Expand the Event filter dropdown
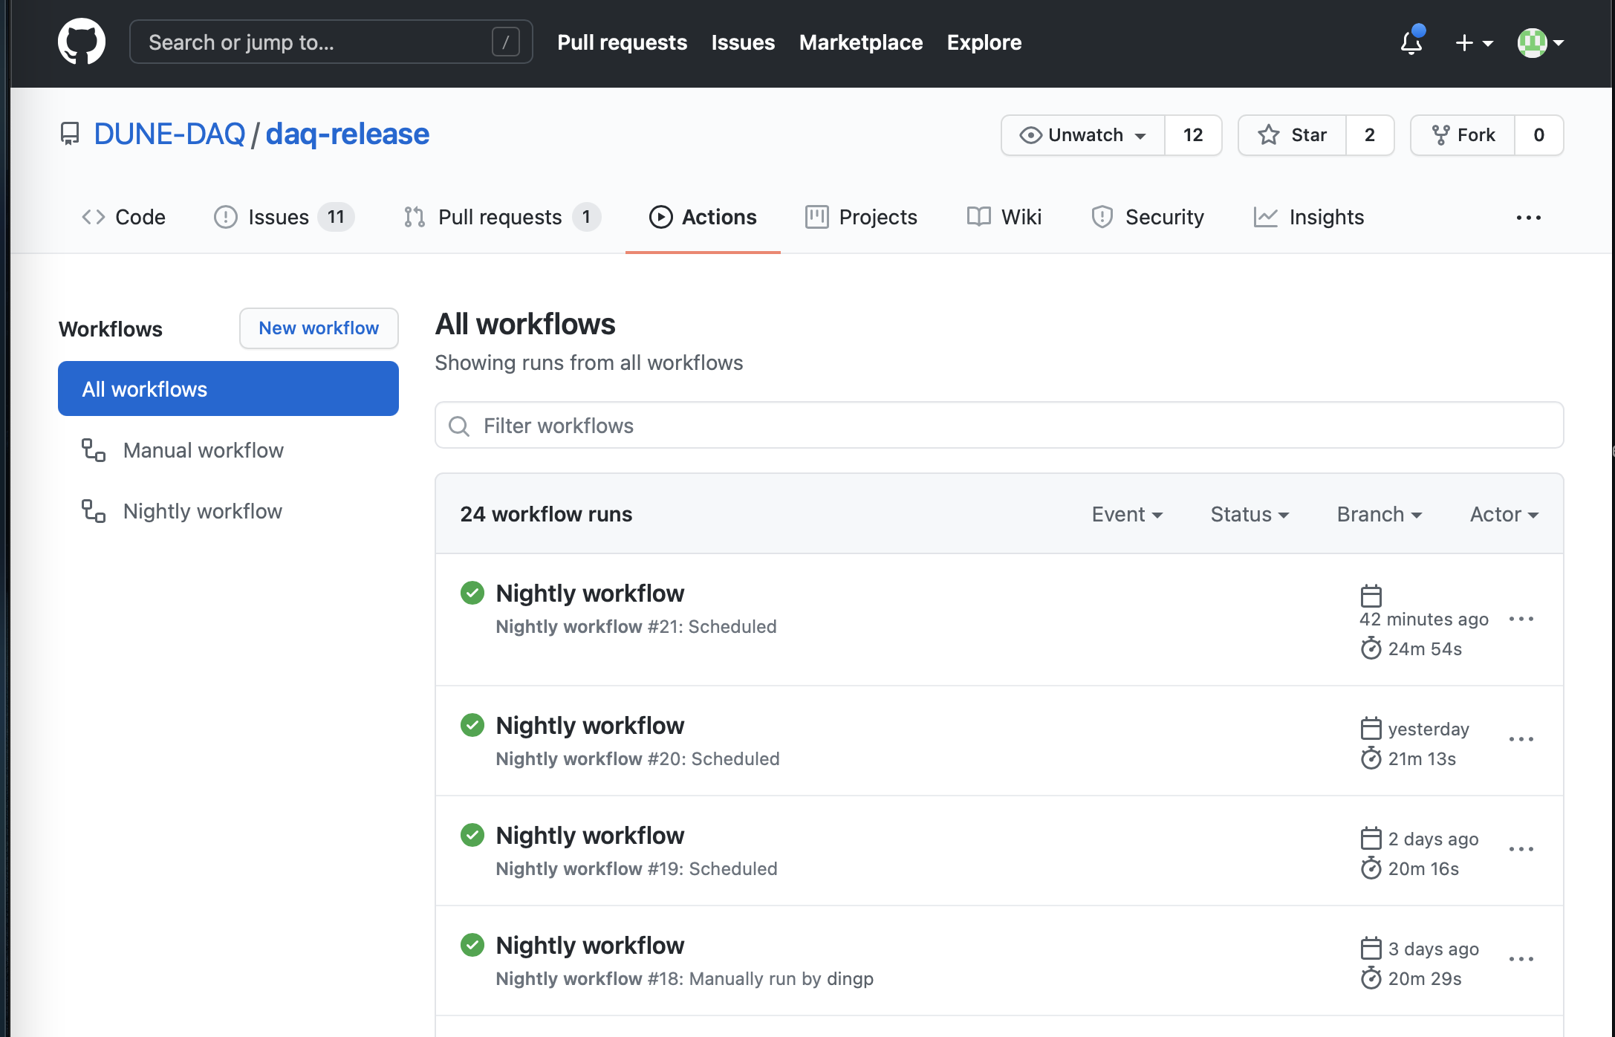This screenshot has width=1615, height=1037. (x=1126, y=514)
